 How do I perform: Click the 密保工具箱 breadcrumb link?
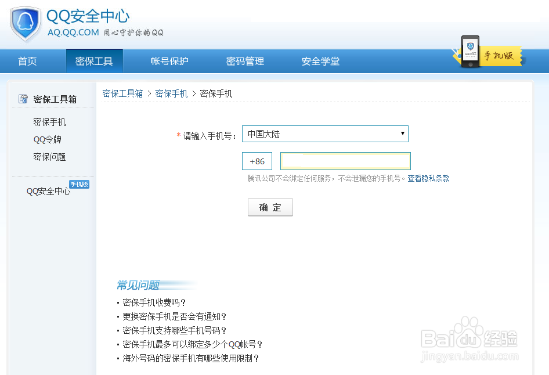click(x=122, y=93)
